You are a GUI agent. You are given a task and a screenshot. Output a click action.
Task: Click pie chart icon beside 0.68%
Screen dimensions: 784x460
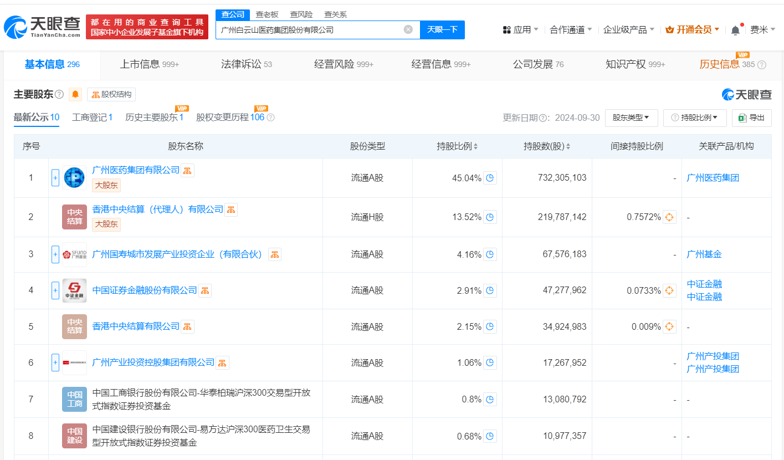490,436
